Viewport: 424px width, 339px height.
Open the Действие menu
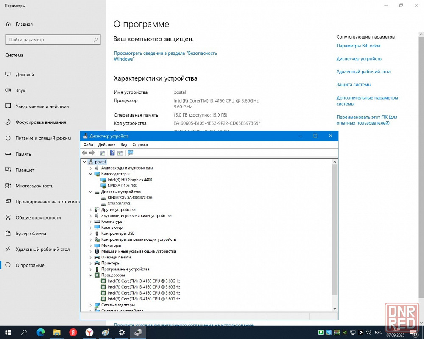coord(107,144)
